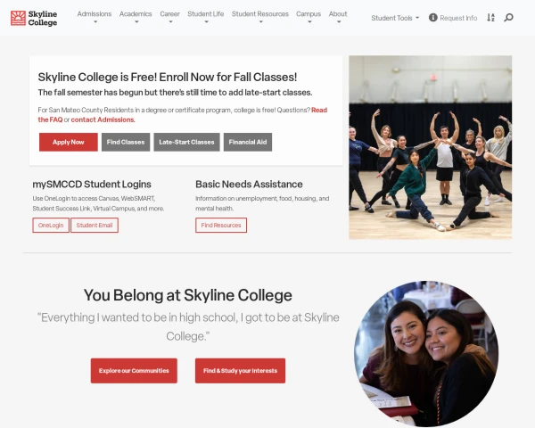Click the OneLogin button

(x=51, y=226)
